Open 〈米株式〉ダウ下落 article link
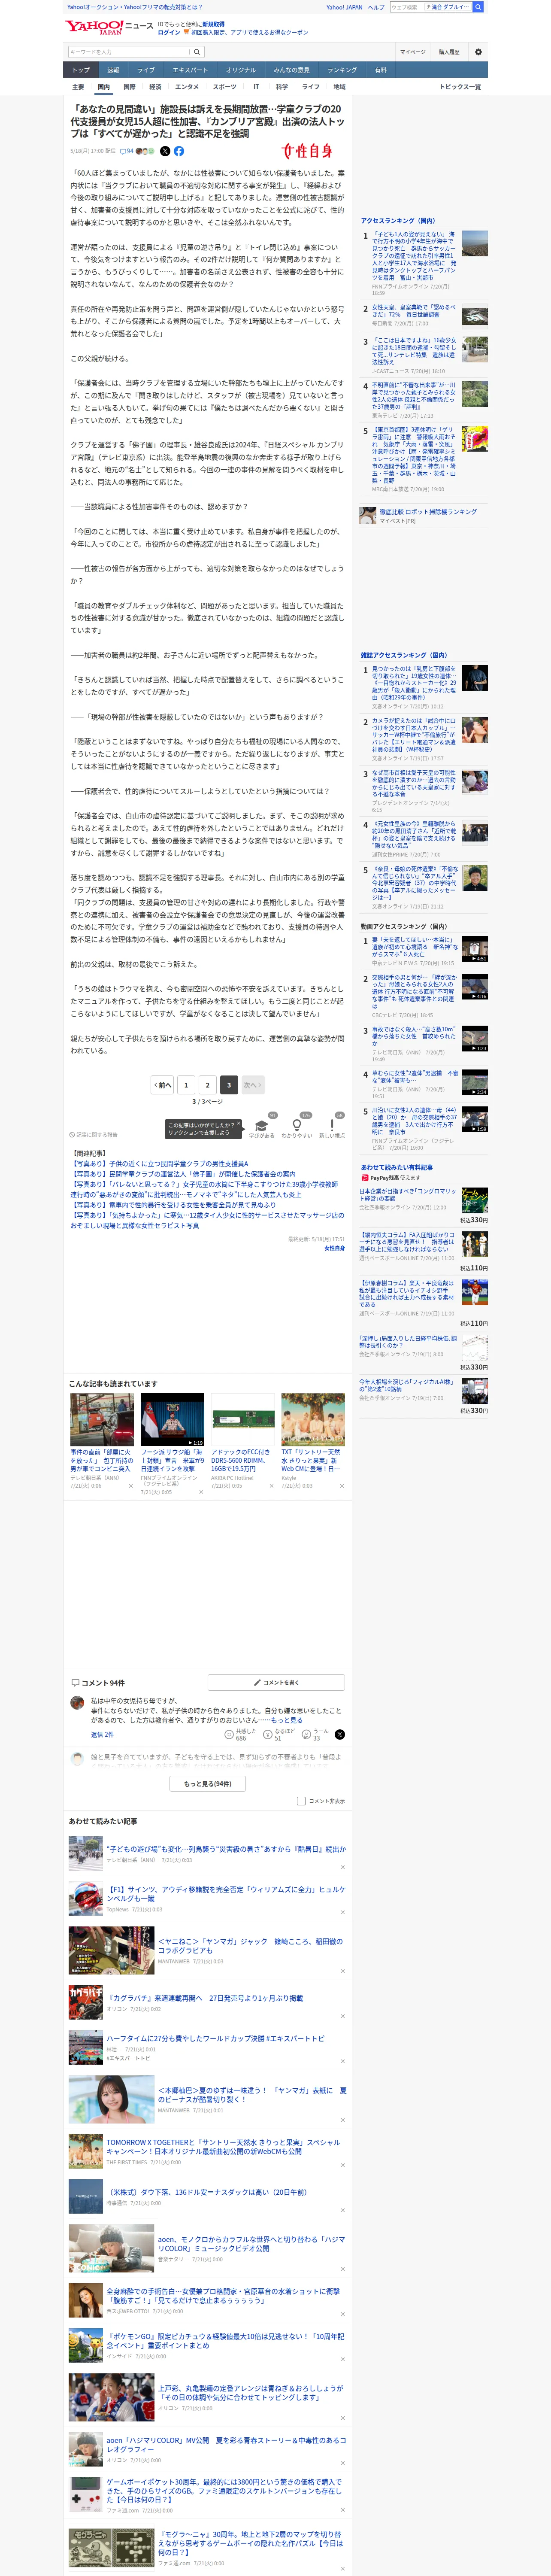The height and width of the screenshot is (2576, 551). pos(208,2192)
